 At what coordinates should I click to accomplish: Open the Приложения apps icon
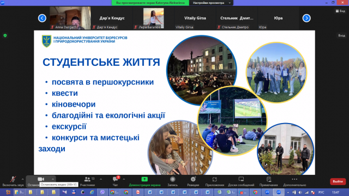coord(214,179)
